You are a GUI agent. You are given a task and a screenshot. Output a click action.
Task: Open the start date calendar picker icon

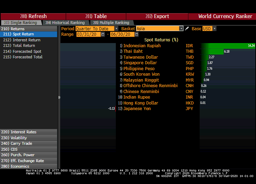pos(103,34)
